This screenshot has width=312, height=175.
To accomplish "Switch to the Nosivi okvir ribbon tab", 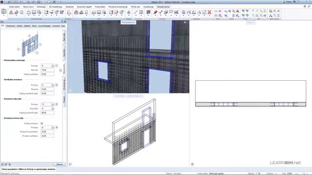I will [28, 7].
